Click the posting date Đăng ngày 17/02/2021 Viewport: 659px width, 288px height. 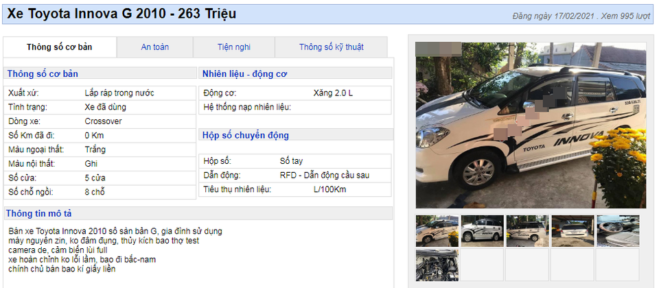(553, 16)
